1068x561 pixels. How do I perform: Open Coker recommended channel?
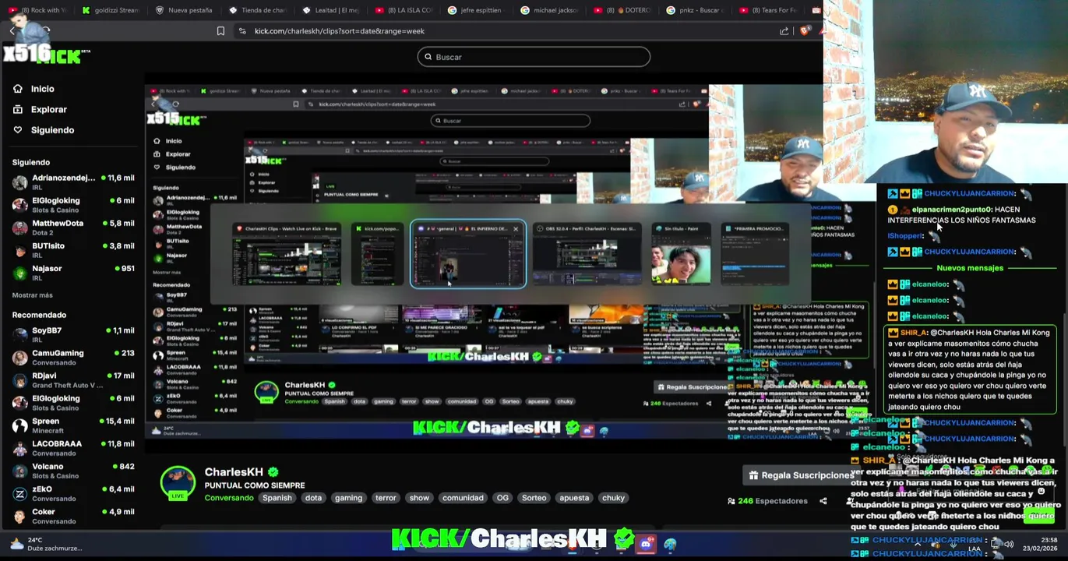(x=73, y=516)
